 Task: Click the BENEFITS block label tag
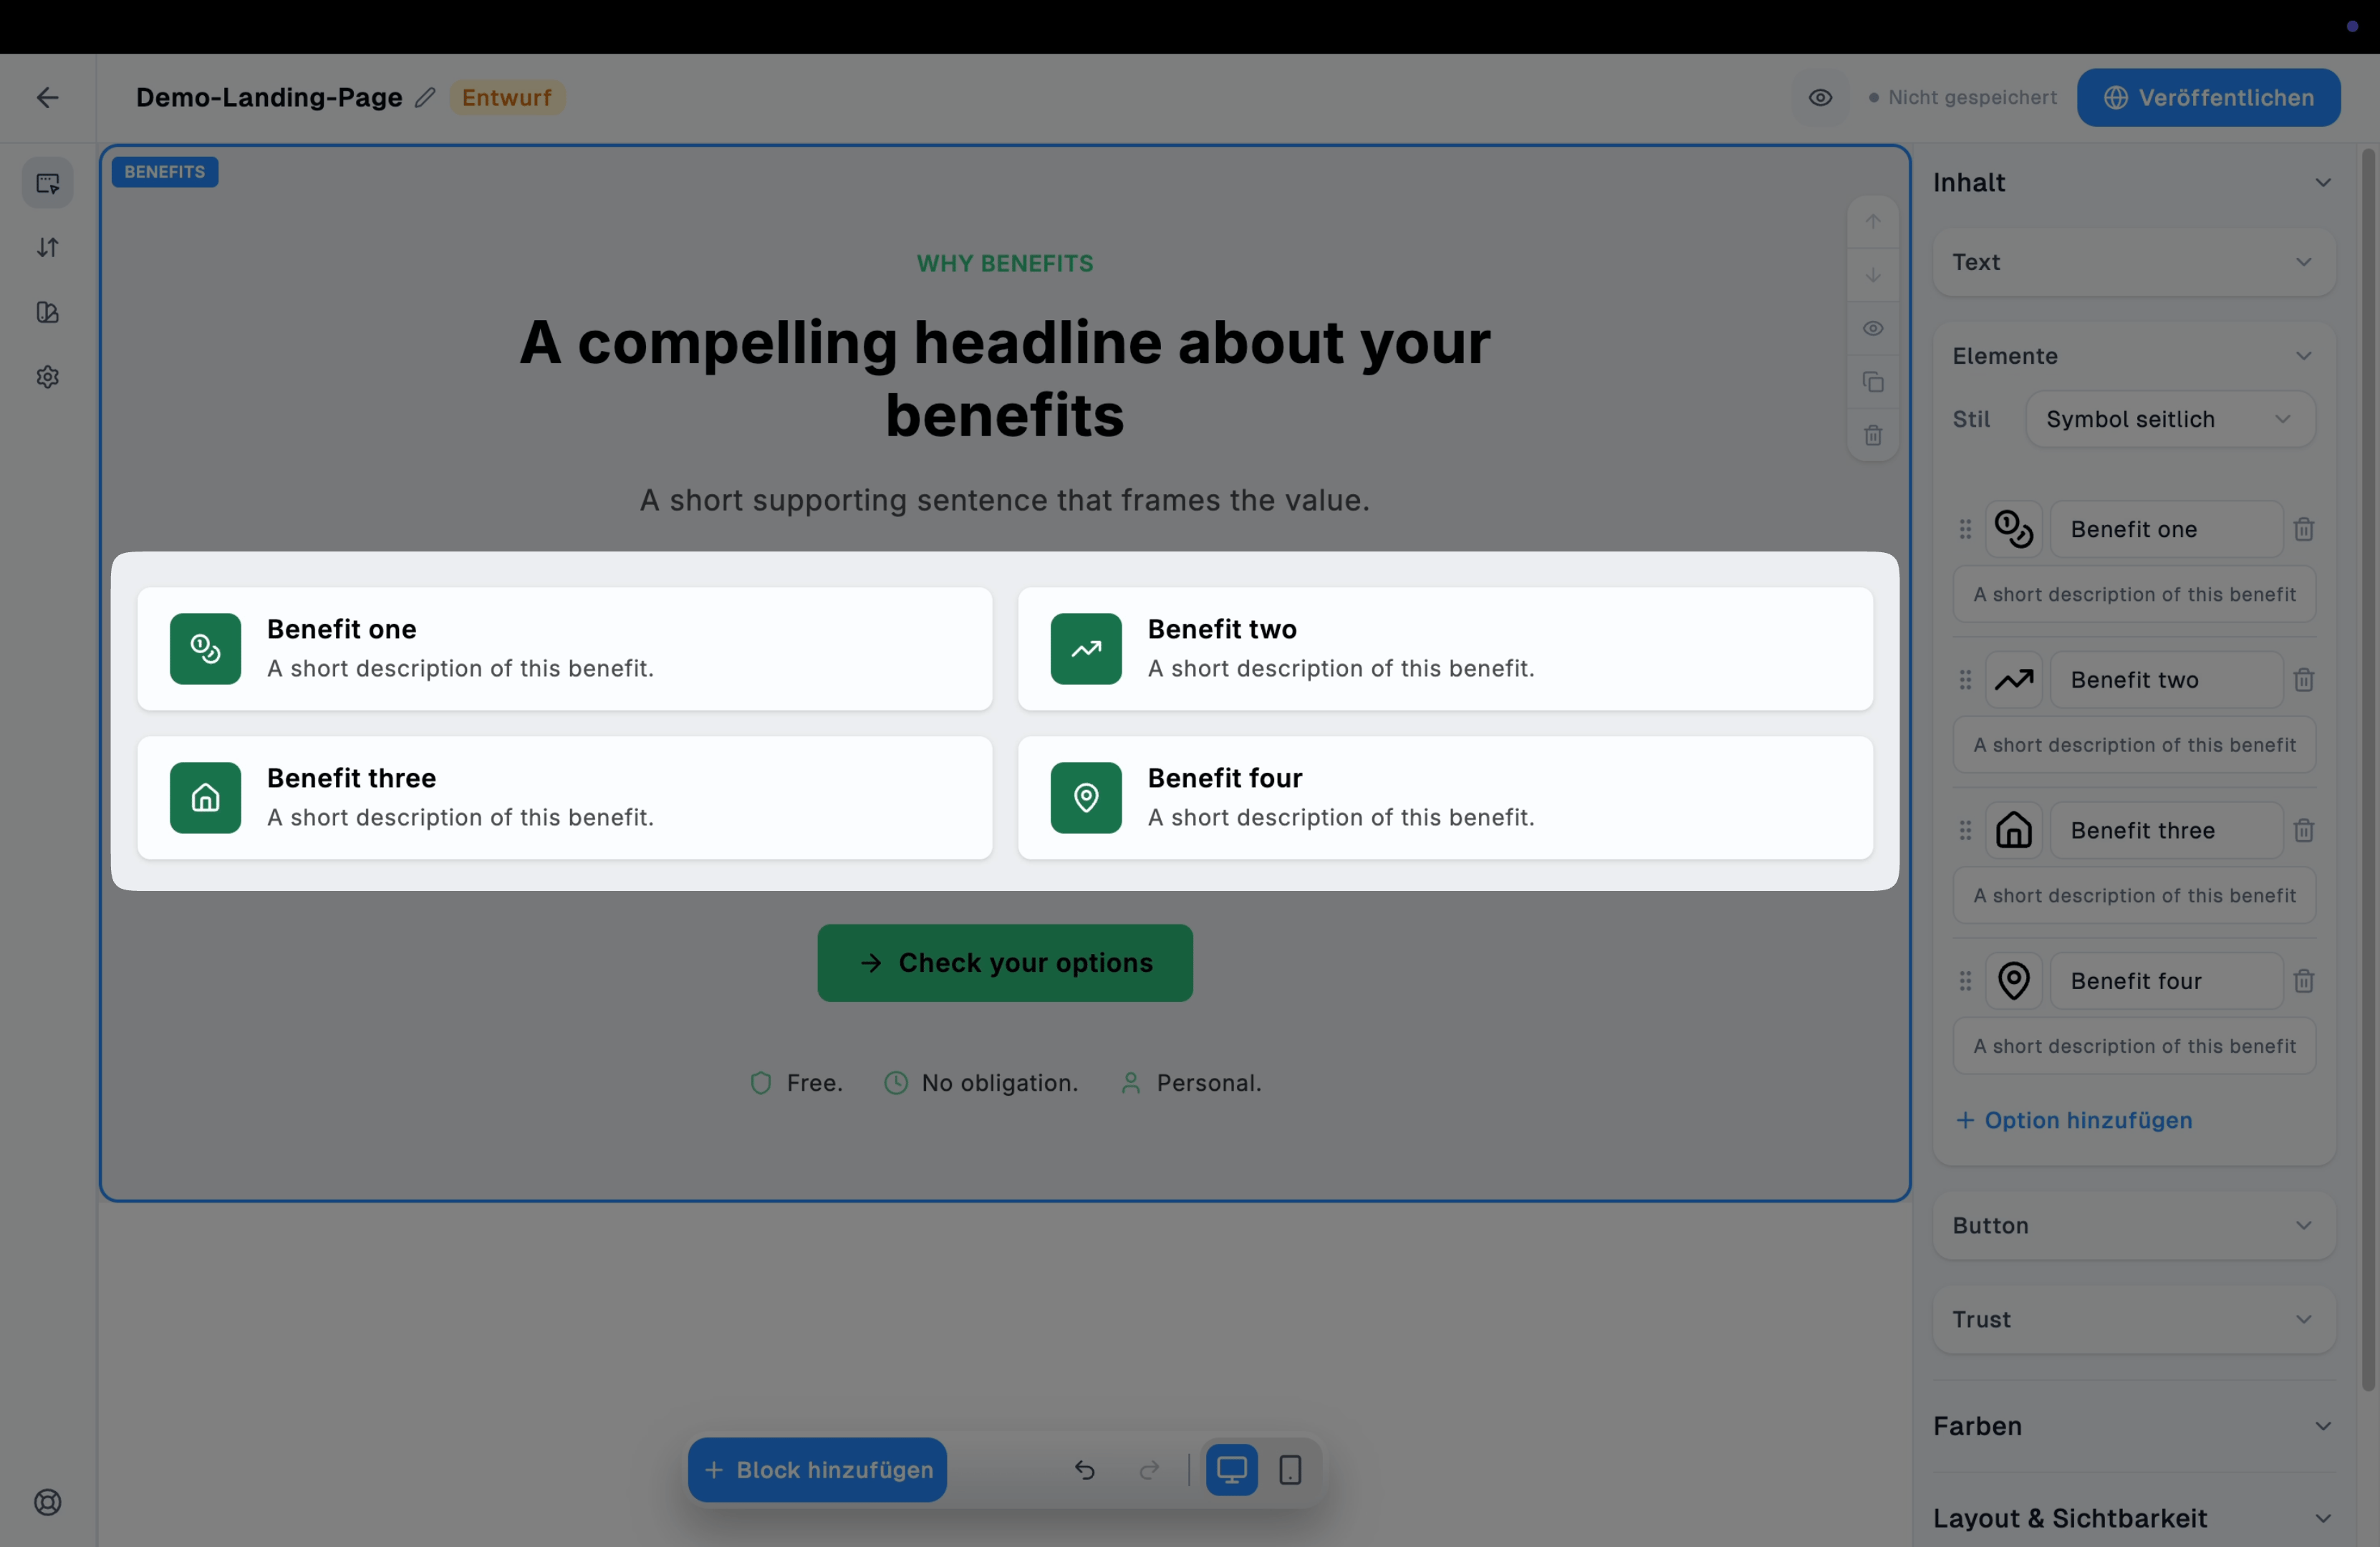click(164, 172)
